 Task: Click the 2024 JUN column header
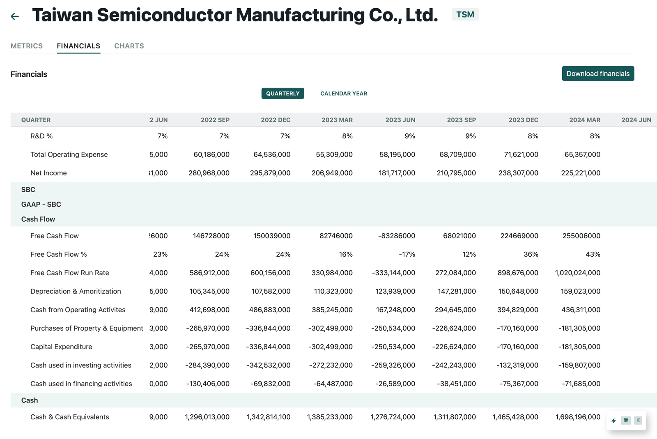[x=636, y=120]
